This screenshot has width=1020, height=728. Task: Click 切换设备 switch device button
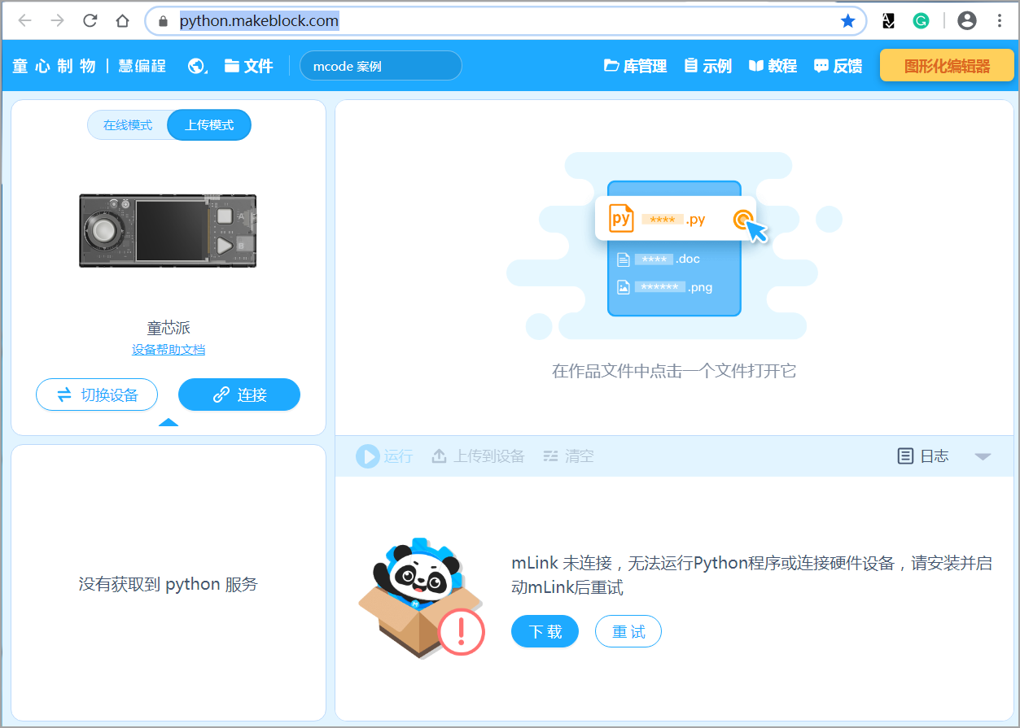(x=97, y=395)
